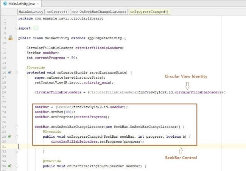The image size is (246, 171).
Task: Click the implements gutter icon beside onStartTrackingTouch
Action: coord(10,166)
